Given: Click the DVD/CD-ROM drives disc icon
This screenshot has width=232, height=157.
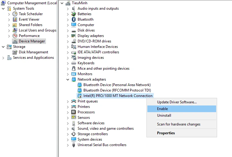Looking at the screenshot, I should [74, 41].
